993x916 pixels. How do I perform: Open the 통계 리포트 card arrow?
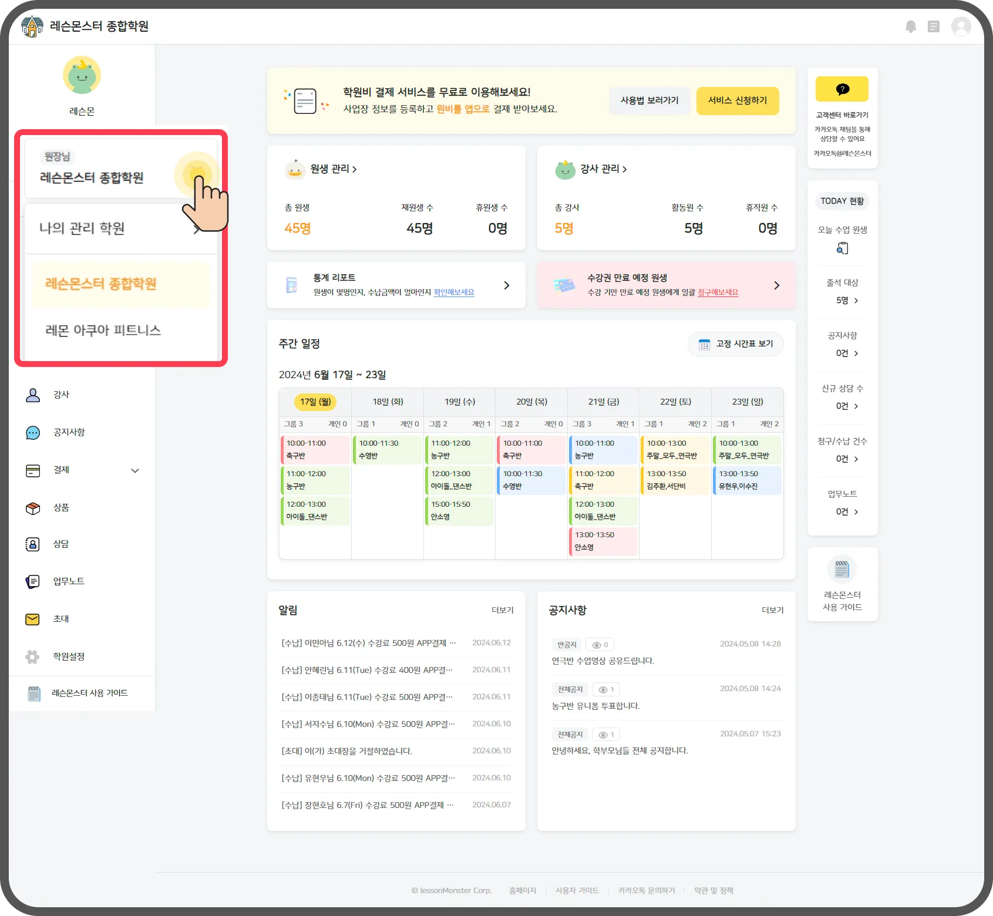coord(507,285)
